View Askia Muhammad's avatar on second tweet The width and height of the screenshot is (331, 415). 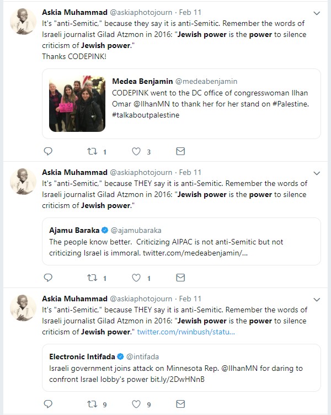[23, 182]
